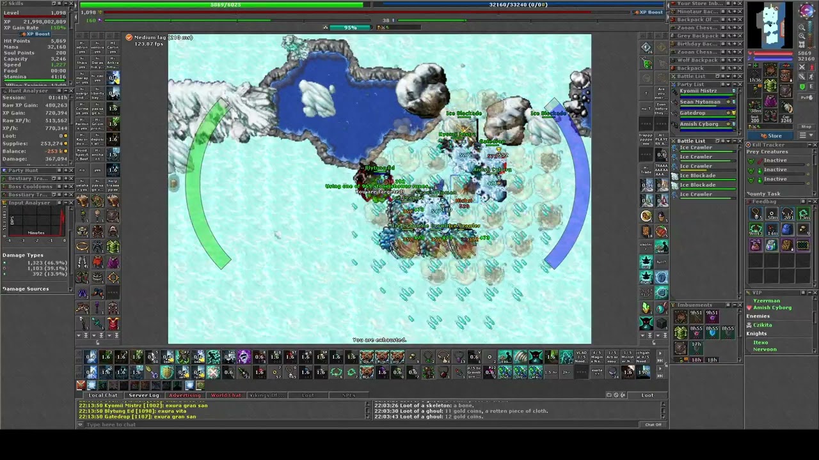The height and width of the screenshot is (460, 819).
Task: Click the minimap thumbnail
Action: [x=770, y=26]
